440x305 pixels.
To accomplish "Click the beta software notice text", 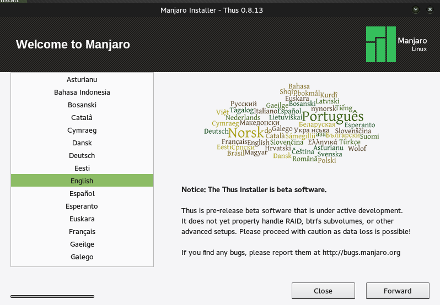I will (x=254, y=189).
